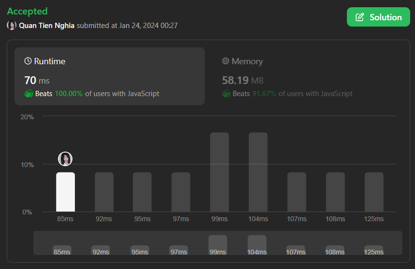The height and width of the screenshot is (269, 415).
Task: Click the clock icon next to Runtime
Action: pos(28,61)
